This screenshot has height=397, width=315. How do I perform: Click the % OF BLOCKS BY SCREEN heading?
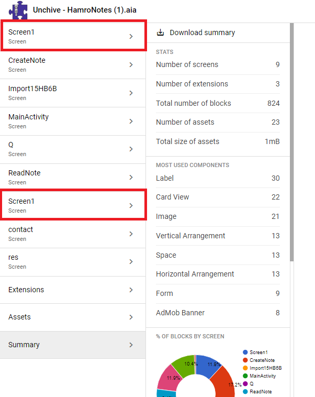[x=190, y=336]
